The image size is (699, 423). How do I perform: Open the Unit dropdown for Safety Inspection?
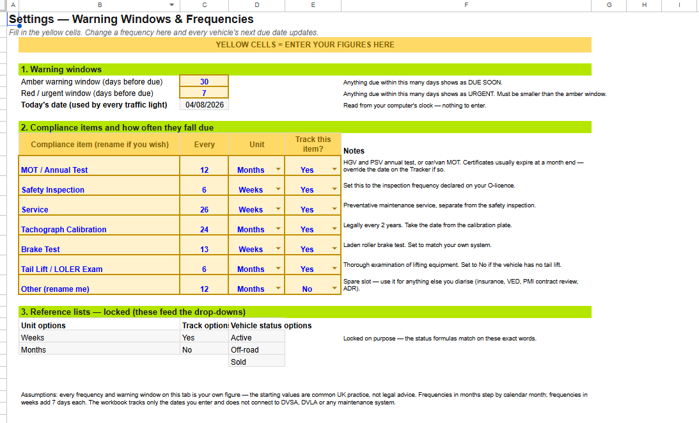[x=278, y=189]
